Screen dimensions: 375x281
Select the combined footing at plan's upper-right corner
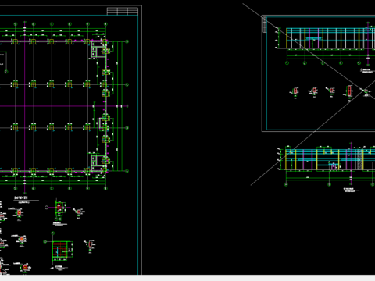(98, 49)
